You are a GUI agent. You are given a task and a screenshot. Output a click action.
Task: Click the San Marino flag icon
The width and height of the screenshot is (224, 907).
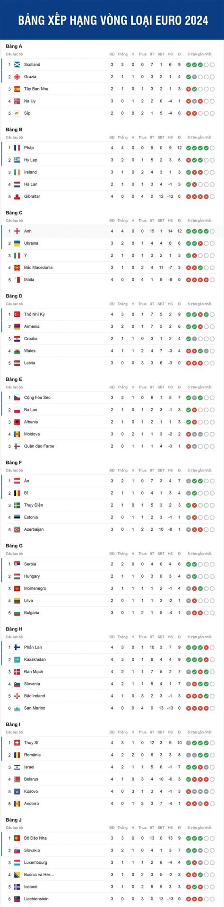[x=17, y=708]
